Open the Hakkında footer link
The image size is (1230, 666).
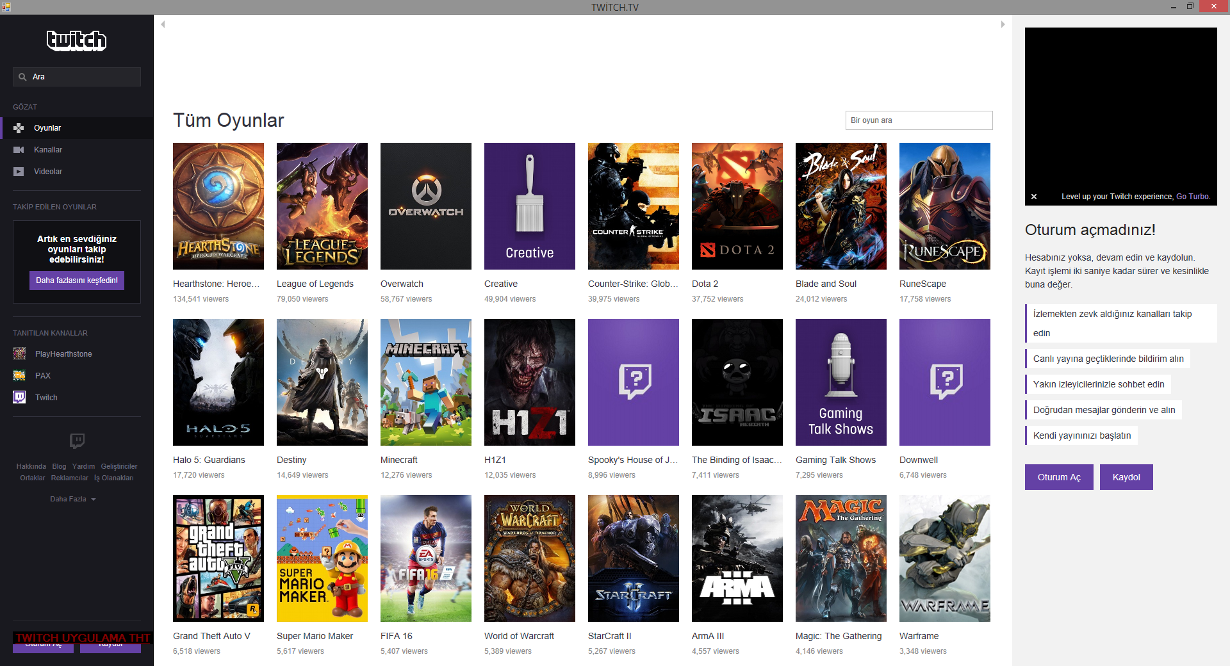point(31,466)
